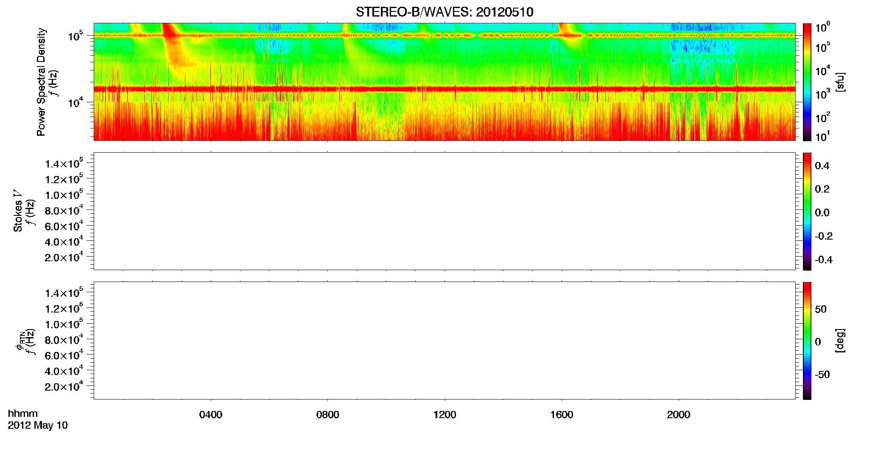
Task: Click the '1200' time axis label
Action: [444, 415]
